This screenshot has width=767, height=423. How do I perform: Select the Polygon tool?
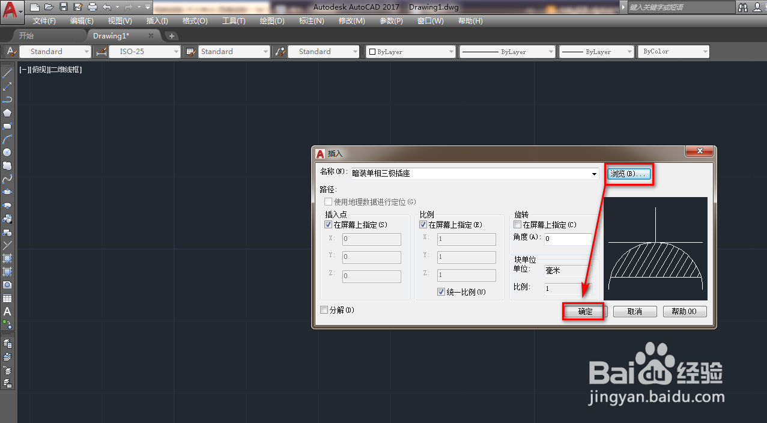pyautogui.click(x=7, y=113)
